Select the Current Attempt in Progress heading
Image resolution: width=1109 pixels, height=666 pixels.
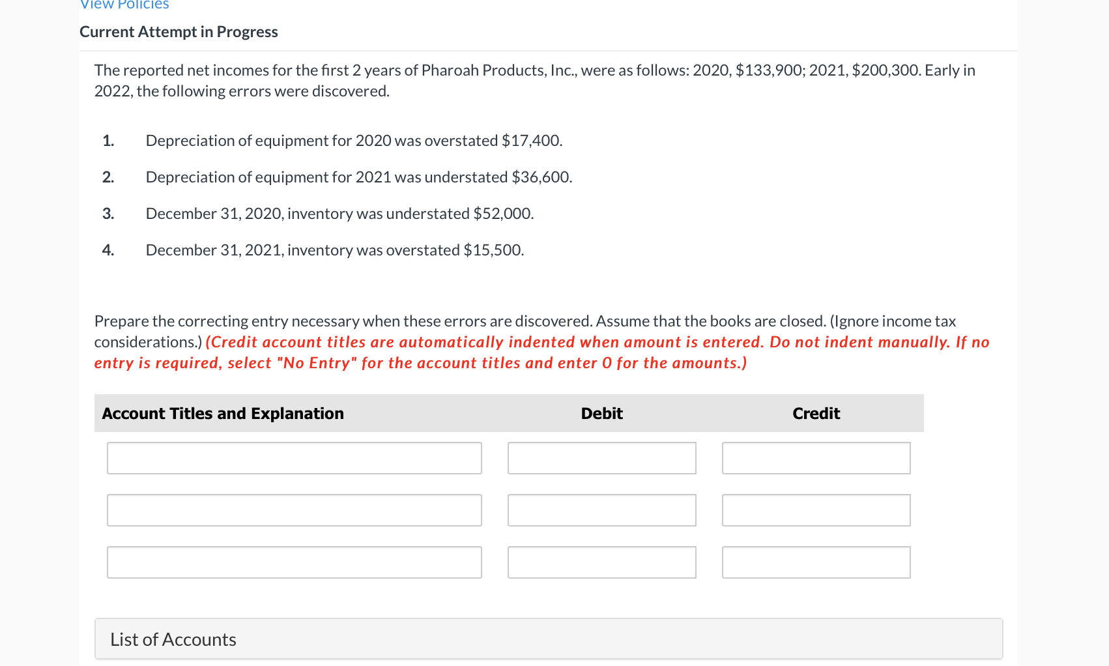tap(179, 31)
